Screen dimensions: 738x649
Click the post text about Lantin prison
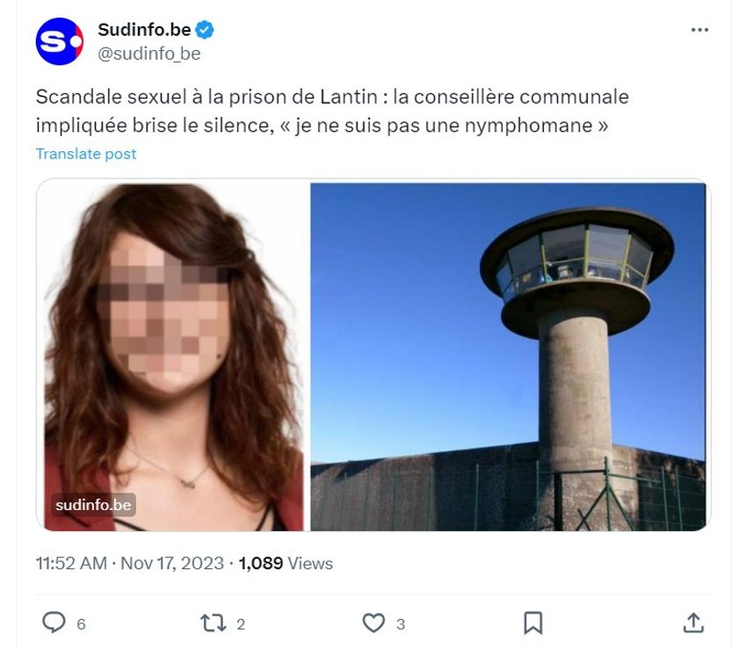[x=332, y=111]
